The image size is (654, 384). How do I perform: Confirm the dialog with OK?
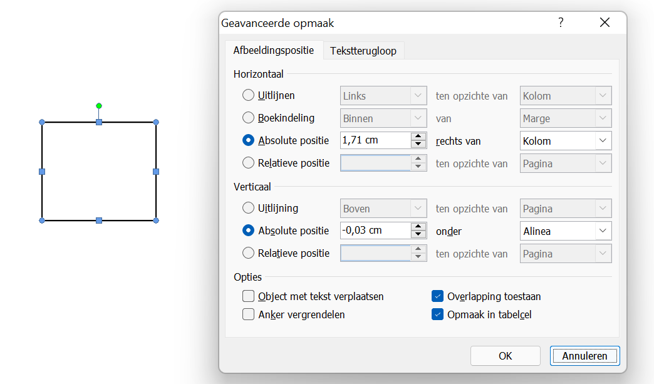(505, 356)
